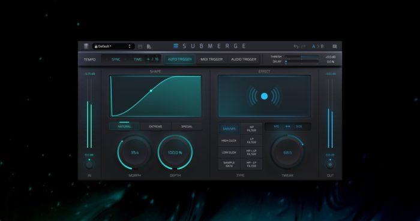Click the input level meter
The height and width of the screenshot is (221, 420).
tap(89, 113)
